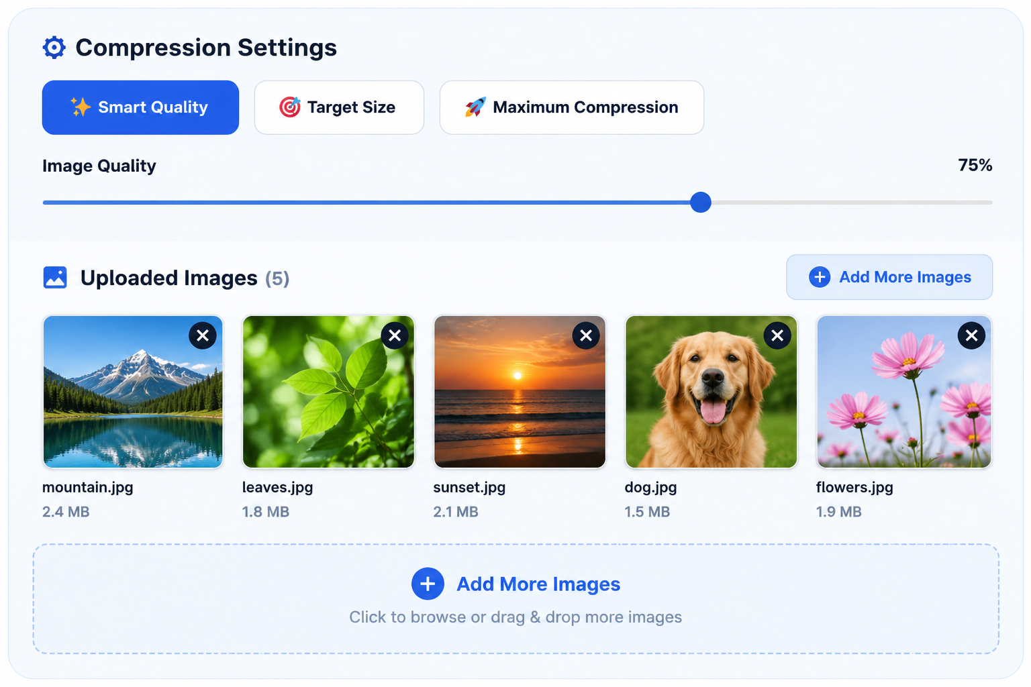Click the 1.9 MB file size
This screenshot has height=687, width=1031.
click(839, 512)
